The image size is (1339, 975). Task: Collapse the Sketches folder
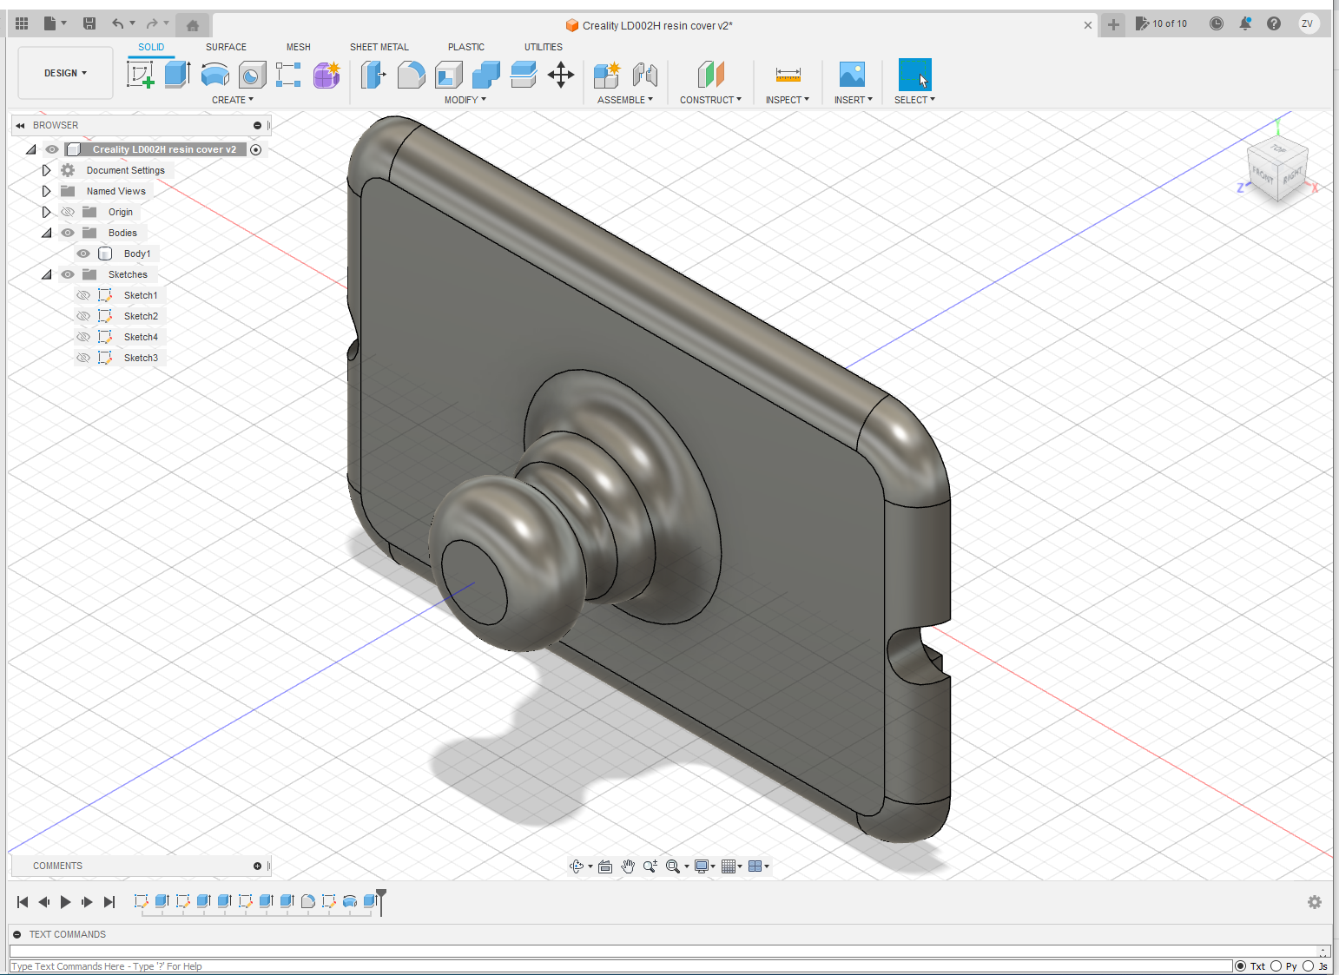[x=46, y=274]
